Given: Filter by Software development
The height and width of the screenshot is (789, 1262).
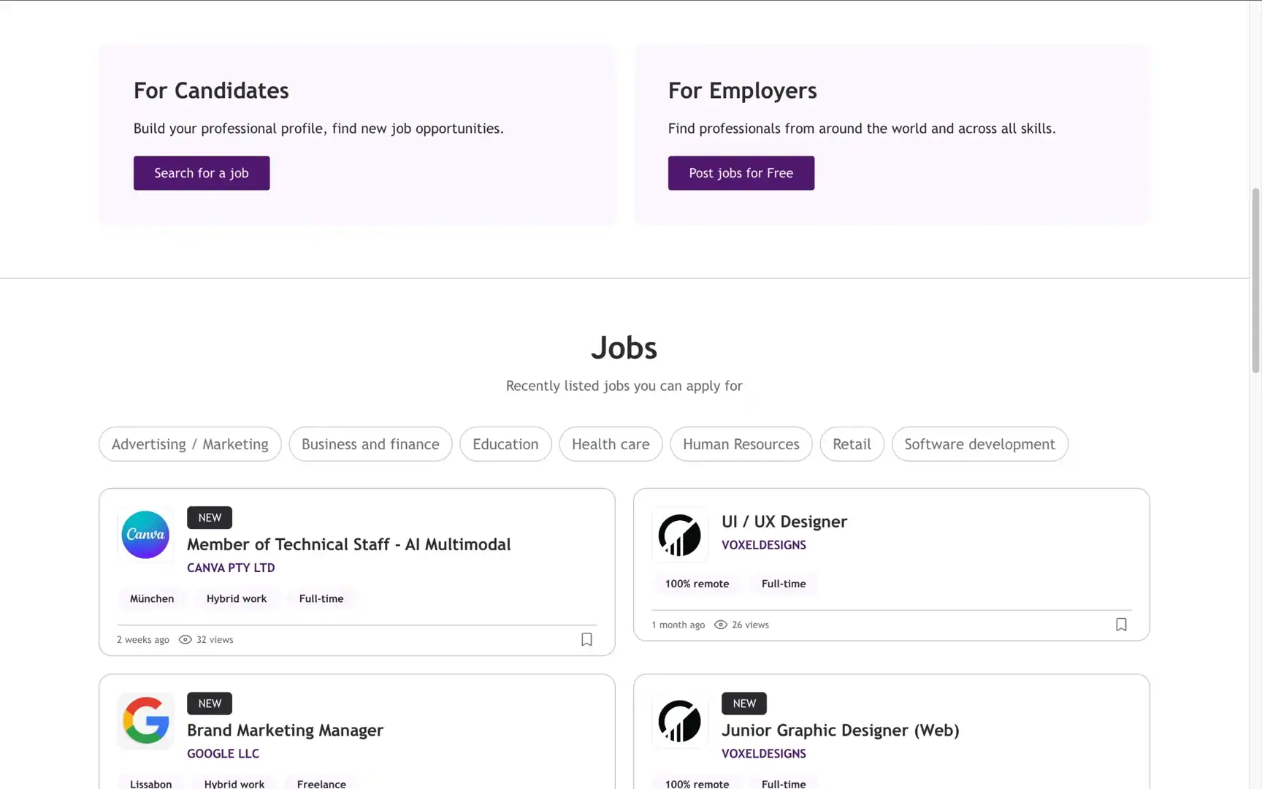Looking at the screenshot, I should click(x=979, y=444).
